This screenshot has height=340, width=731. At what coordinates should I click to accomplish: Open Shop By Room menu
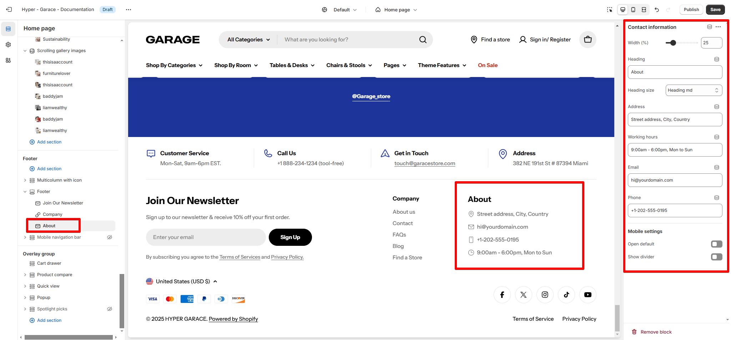coord(236,65)
